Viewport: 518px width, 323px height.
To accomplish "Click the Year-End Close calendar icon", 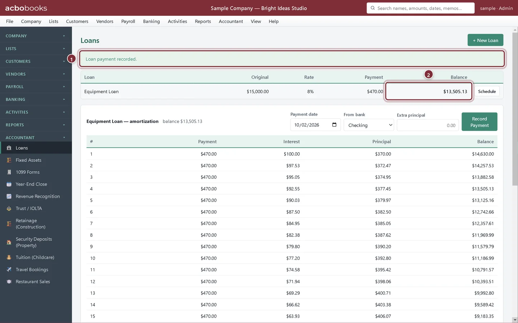I will coord(9,184).
